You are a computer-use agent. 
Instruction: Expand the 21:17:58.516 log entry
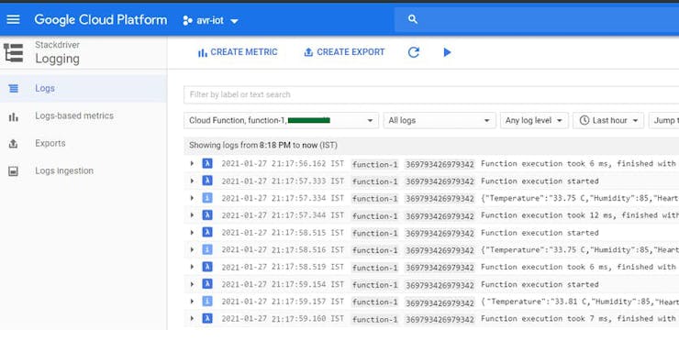(x=192, y=249)
